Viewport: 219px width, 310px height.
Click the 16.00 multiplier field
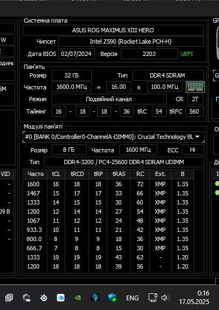[x=119, y=87]
